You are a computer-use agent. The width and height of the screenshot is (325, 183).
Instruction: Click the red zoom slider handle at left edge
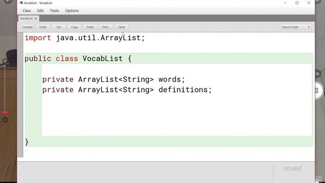click(x=5, y=112)
